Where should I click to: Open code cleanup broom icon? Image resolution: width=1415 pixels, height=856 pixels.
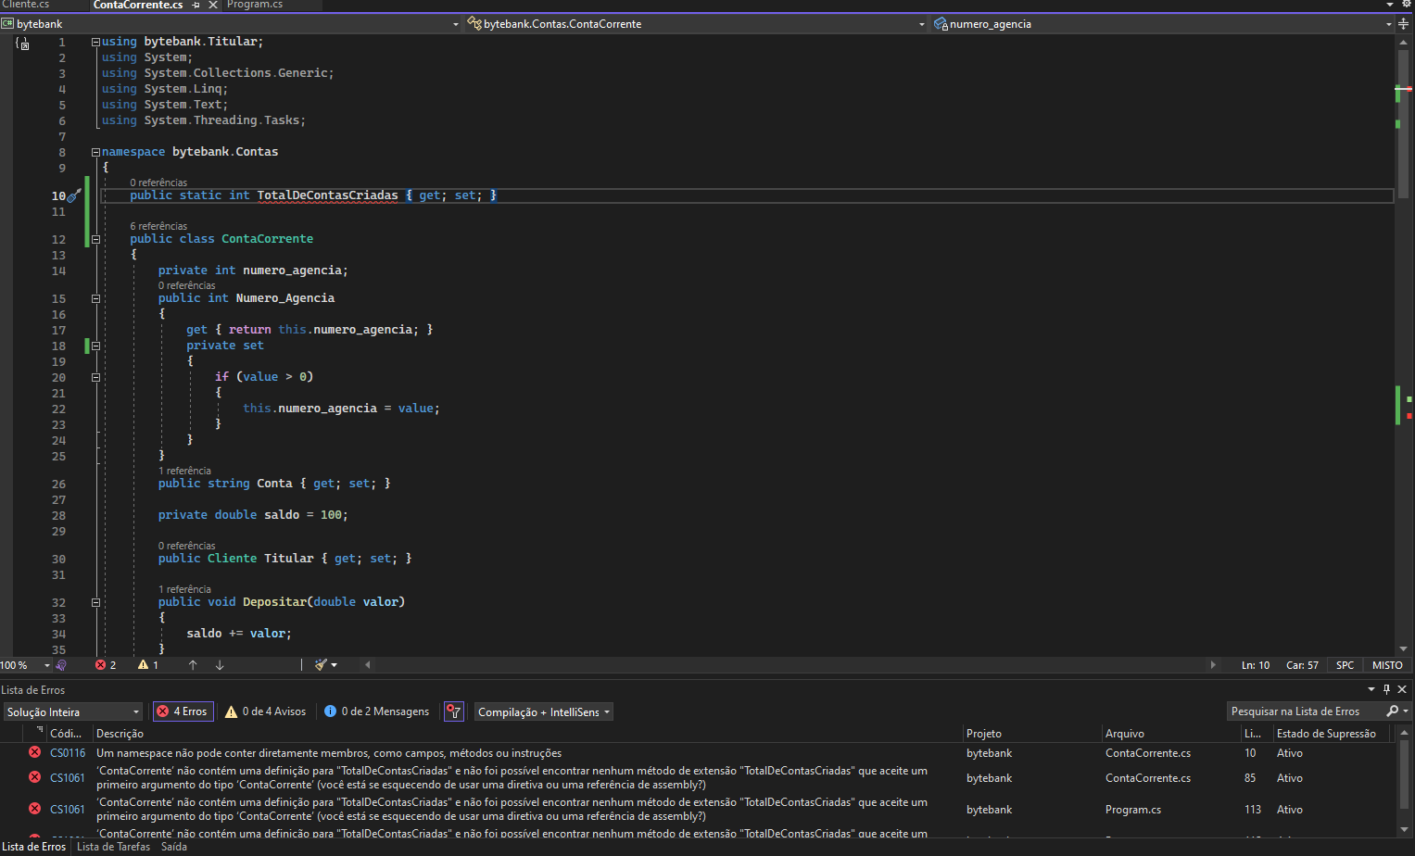point(322,665)
